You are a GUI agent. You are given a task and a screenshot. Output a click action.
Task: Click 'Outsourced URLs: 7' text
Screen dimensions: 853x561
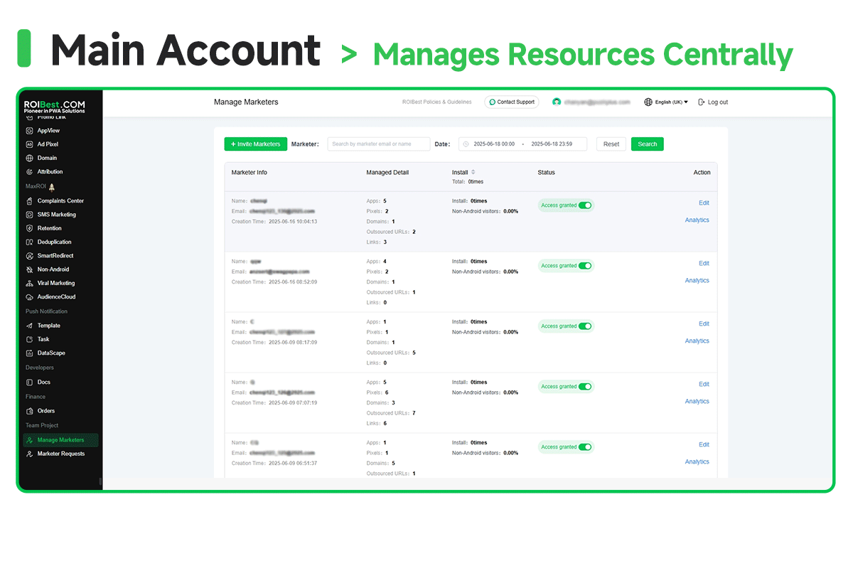(x=391, y=413)
